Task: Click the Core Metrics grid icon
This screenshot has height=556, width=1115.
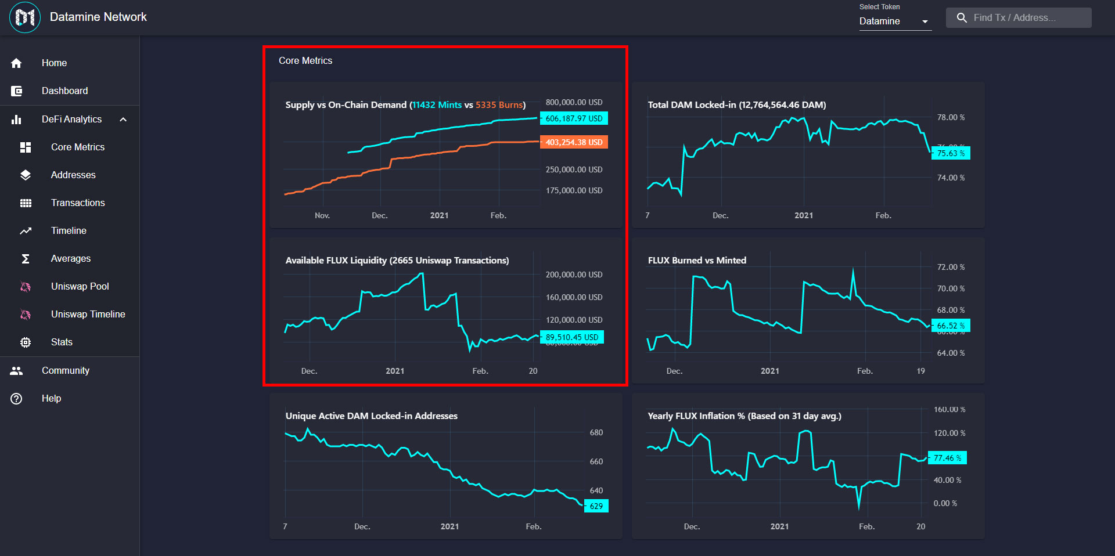Action: click(26, 147)
